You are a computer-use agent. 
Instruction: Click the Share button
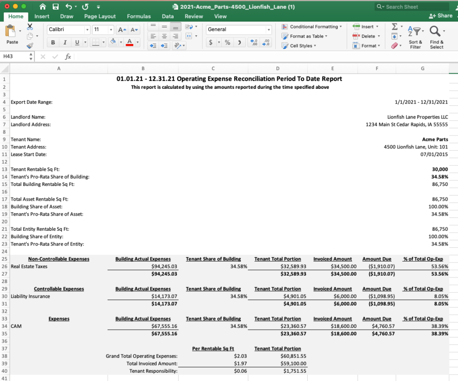(x=441, y=16)
